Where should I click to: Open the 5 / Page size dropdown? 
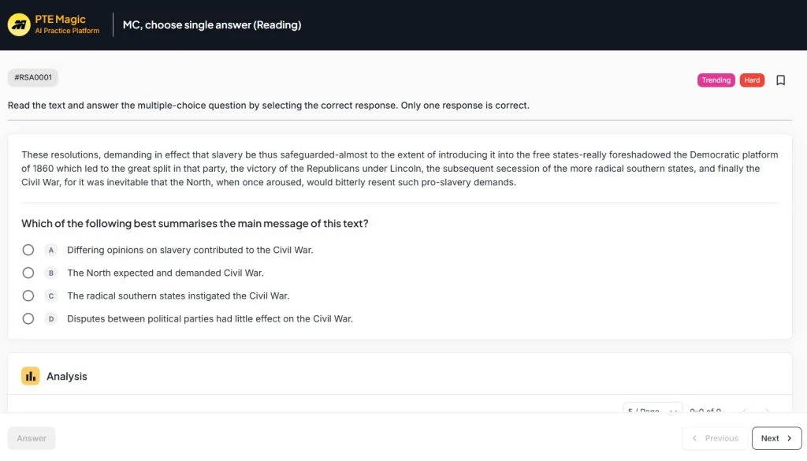tap(653, 410)
